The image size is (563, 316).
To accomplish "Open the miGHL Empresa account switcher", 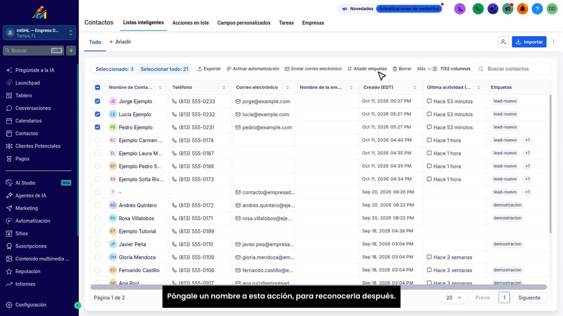I will 39,33.
